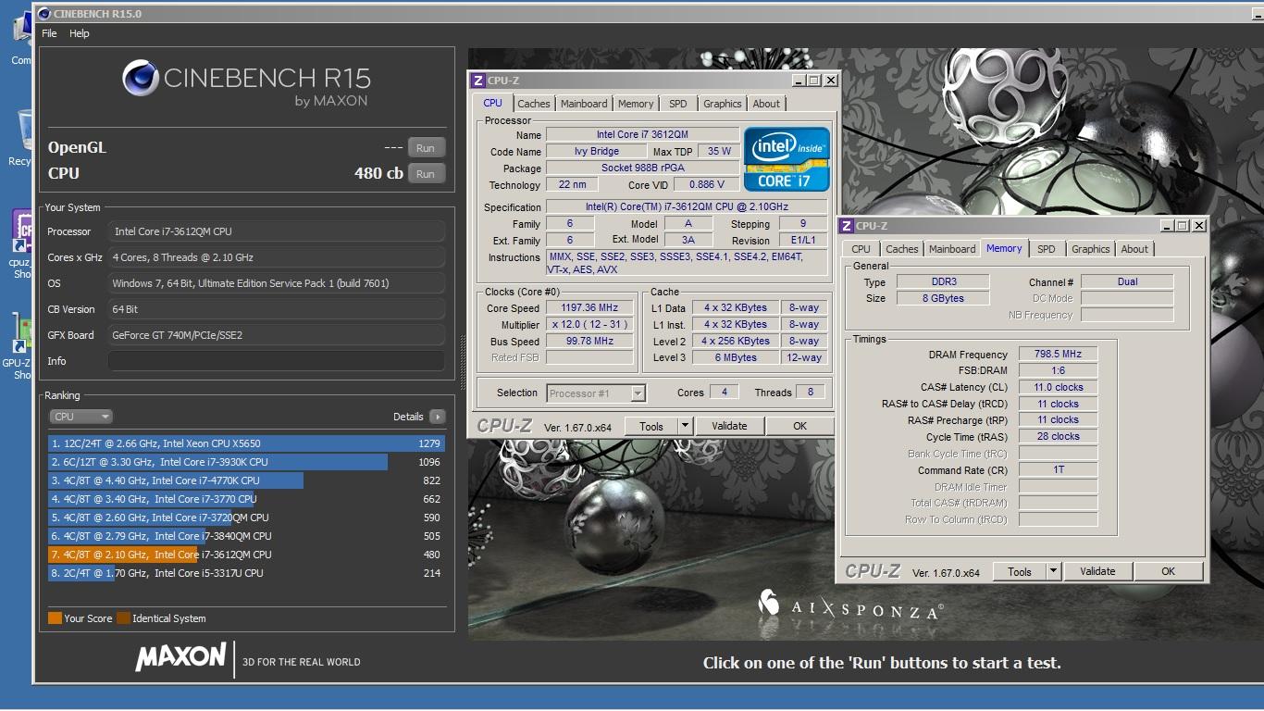Run the CPU benchmark test
Screen dimensions: 1264x711
click(x=426, y=173)
